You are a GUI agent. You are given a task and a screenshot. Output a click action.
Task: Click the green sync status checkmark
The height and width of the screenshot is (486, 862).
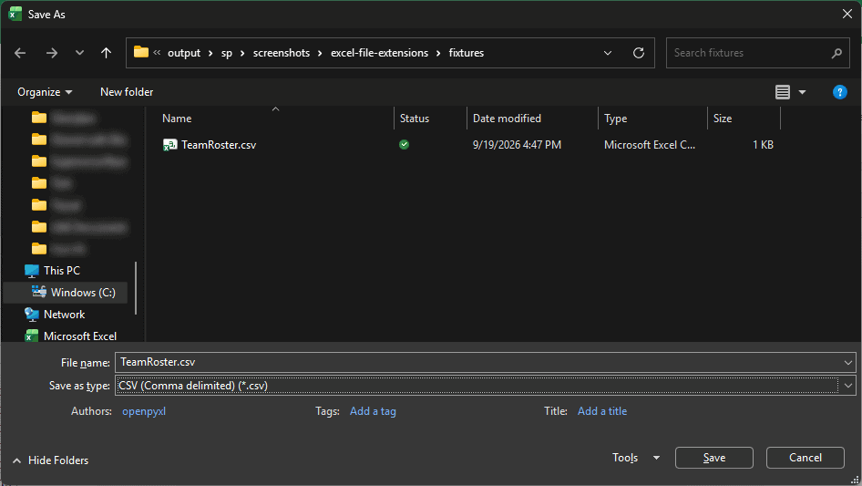[404, 145]
